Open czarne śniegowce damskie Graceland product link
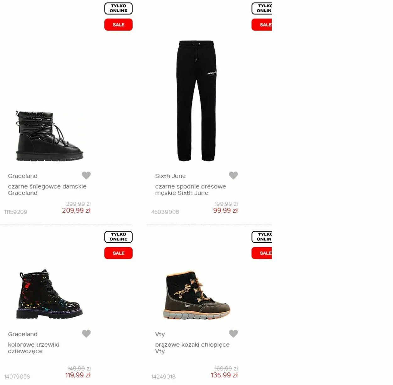The image size is (393, 385). click(47, 190)
